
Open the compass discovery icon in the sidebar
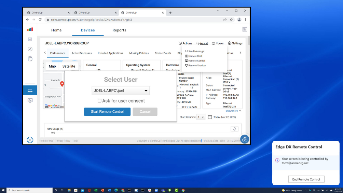coord(30,49)
